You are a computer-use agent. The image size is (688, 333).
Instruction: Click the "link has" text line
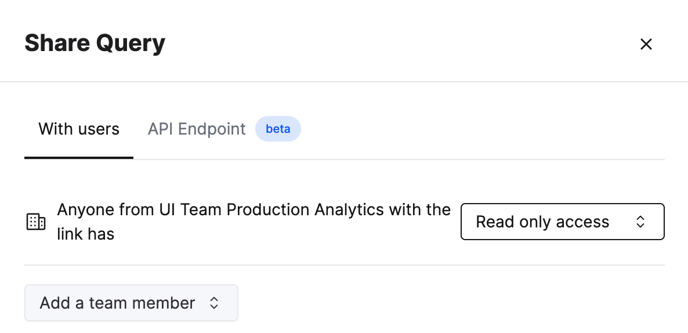(86, 234)
